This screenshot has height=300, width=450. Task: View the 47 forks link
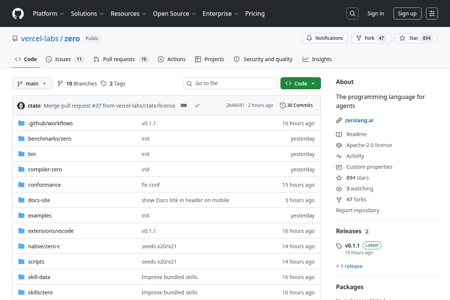351,199
